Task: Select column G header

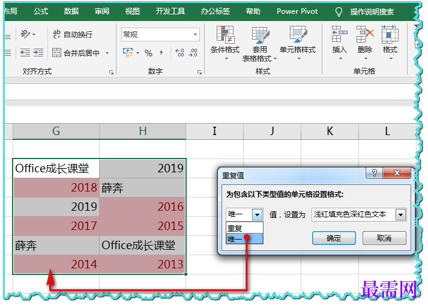Action: (x=56, y=131)
